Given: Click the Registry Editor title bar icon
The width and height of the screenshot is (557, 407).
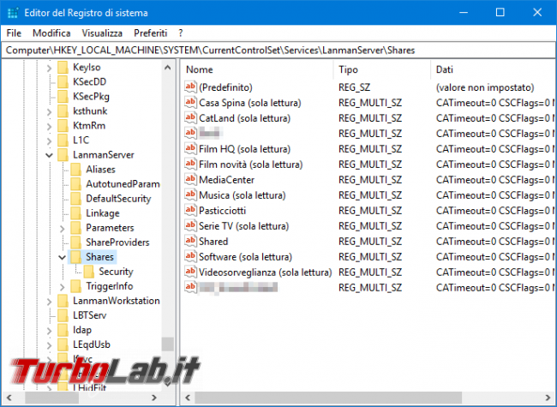Looking at the screenshot, I should [13, 13].
